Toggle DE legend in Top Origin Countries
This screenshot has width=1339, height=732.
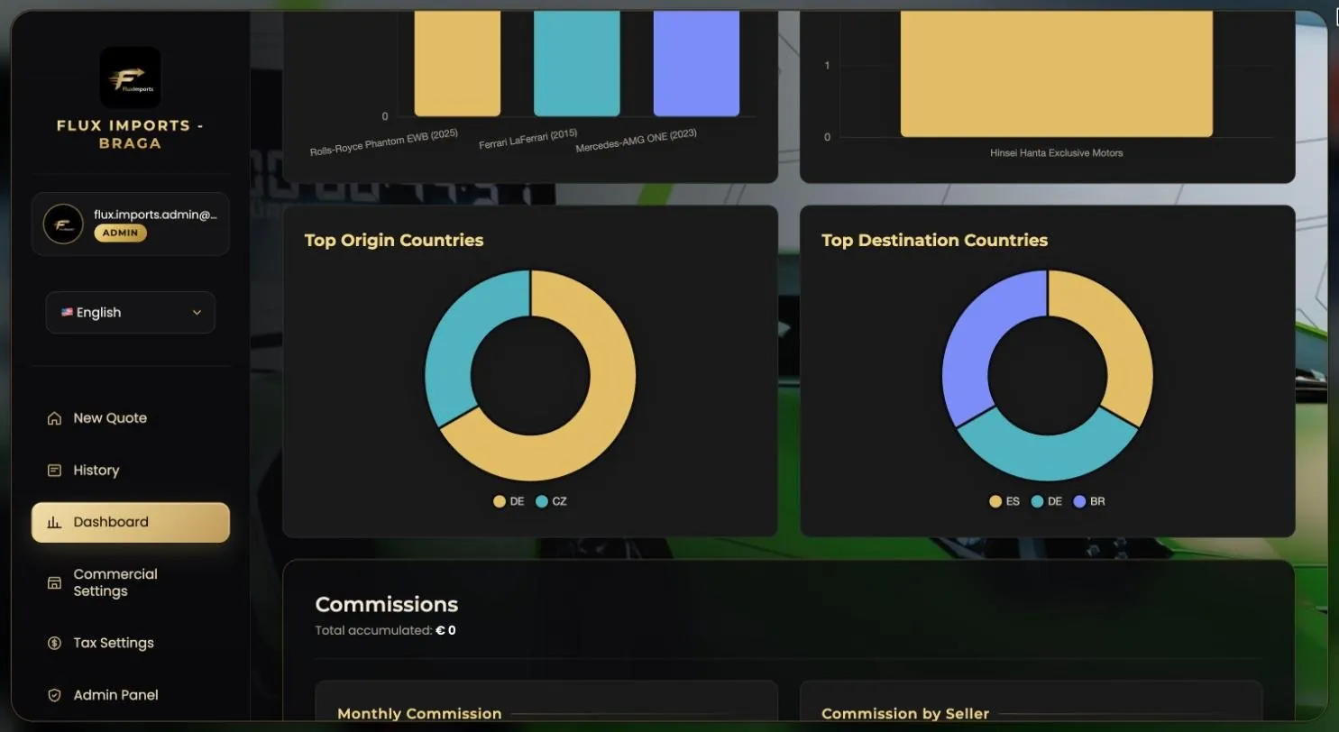[x=509, y=501]
